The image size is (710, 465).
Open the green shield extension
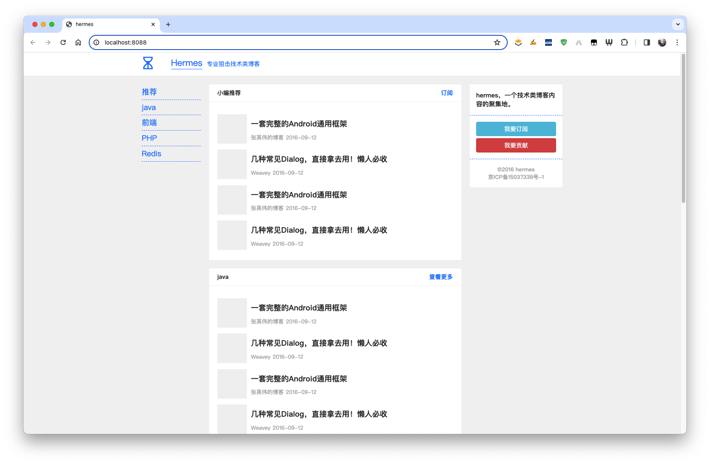[564, 42]
